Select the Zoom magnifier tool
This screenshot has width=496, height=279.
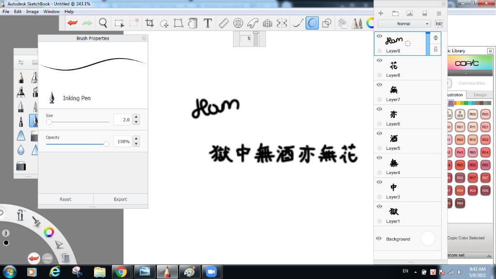[x=103, y=23]
